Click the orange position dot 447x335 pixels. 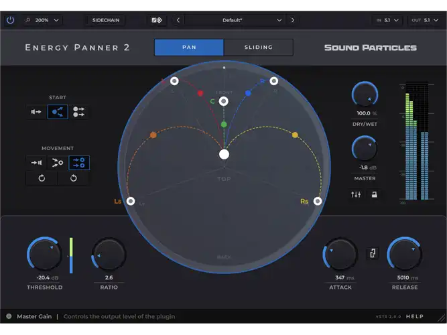click(x=153, y=135)
